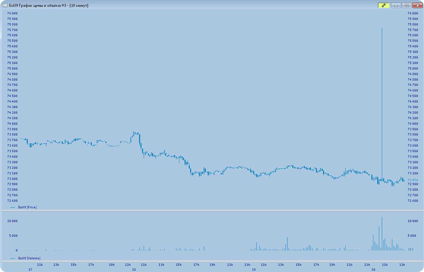Click date label 20 on time axis
This screenshot has height=272, width=424.
point(373,270)
